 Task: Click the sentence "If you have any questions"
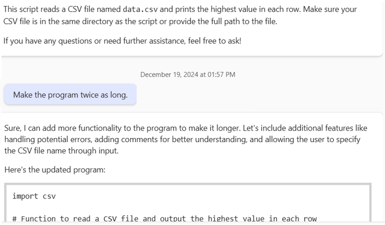[48, 41]
